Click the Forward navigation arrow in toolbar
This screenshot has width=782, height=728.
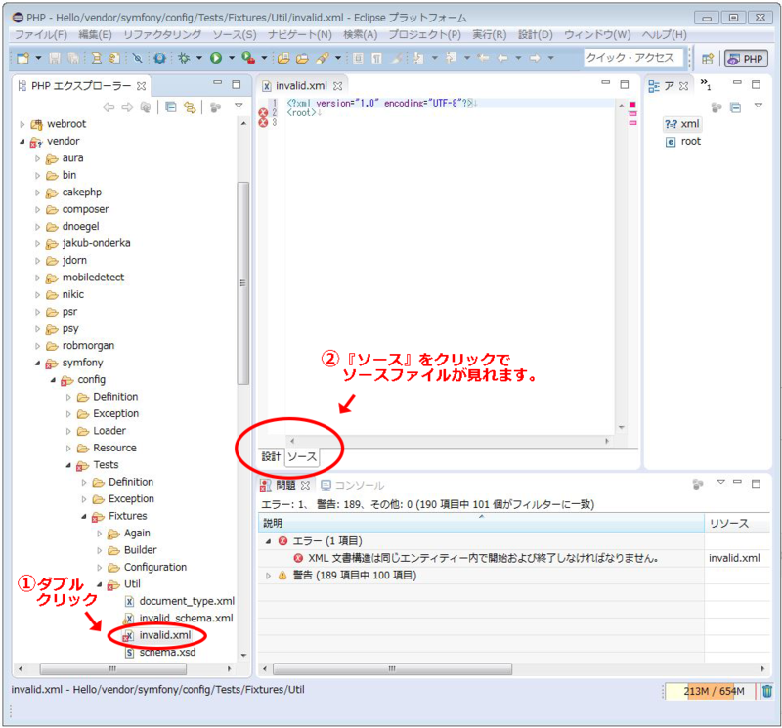click(x=535, y=58)
